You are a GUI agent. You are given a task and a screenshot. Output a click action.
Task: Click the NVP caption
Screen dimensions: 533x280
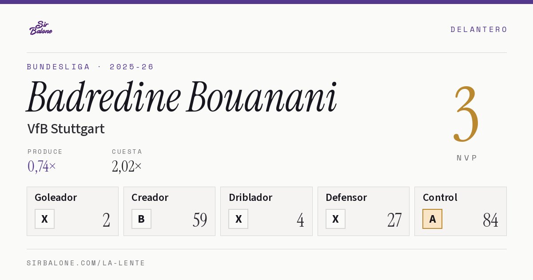tap(467, 158)
